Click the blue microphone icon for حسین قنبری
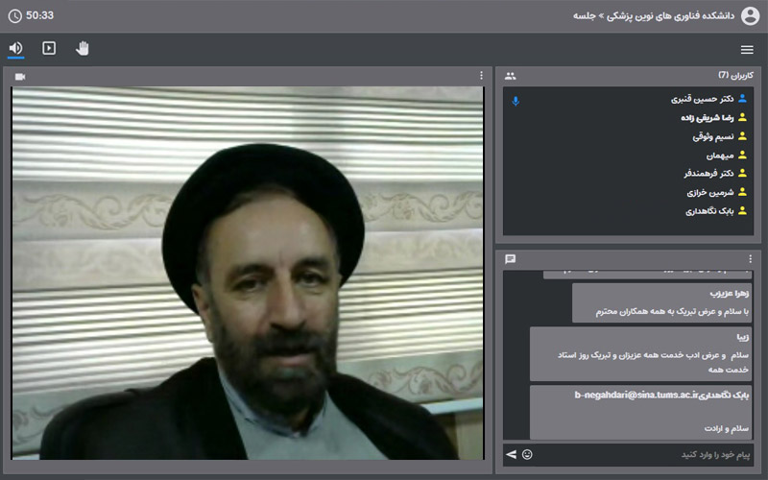This screenshot has height=480, width=768. pyautogui.click(x=516, y=101)
